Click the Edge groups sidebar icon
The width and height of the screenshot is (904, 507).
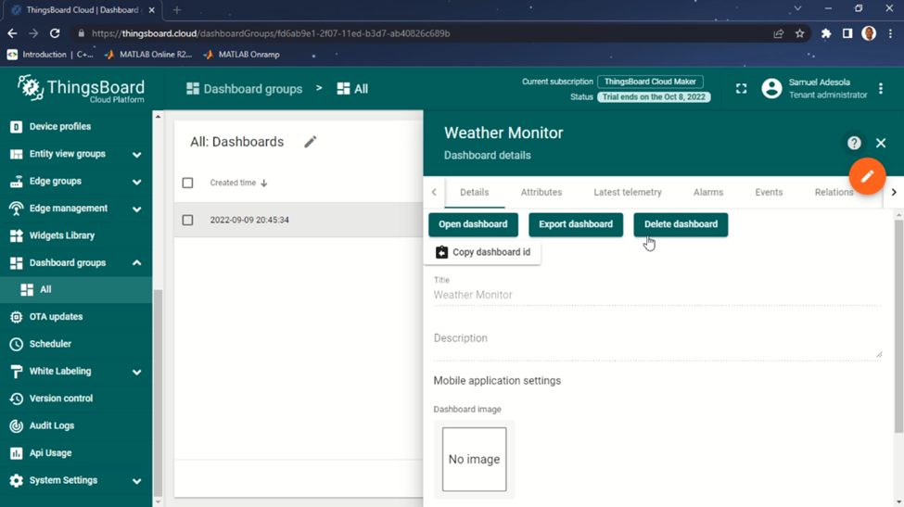point(16,181)
